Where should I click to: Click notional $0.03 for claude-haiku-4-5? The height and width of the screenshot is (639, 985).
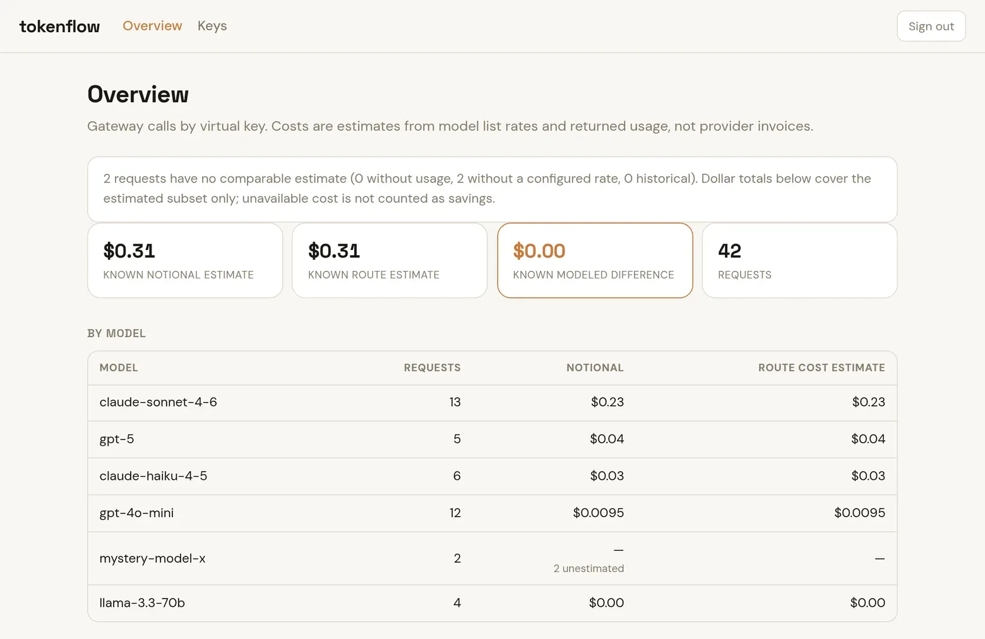tap(607, 476)
